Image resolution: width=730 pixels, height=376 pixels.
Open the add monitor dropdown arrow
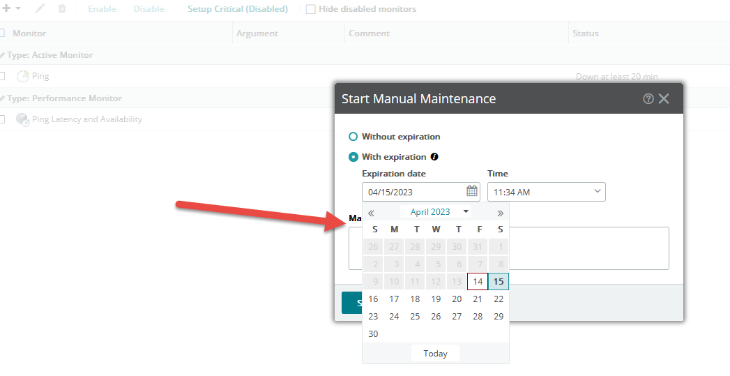click(x=18, y=8)
